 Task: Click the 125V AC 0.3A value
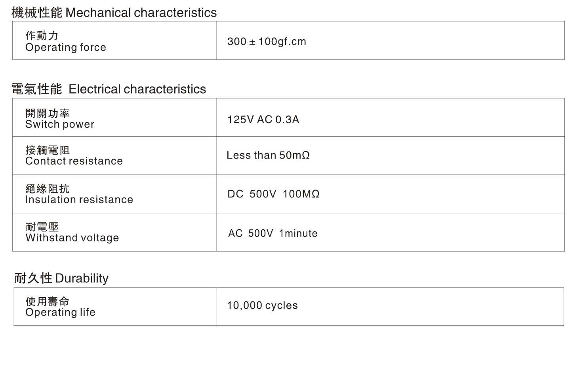pyautogui.click(x=263, y=119)
